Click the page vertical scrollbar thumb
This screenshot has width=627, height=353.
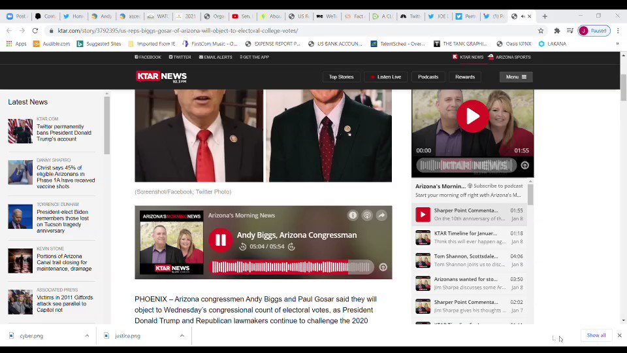click(x=623, y=87)
